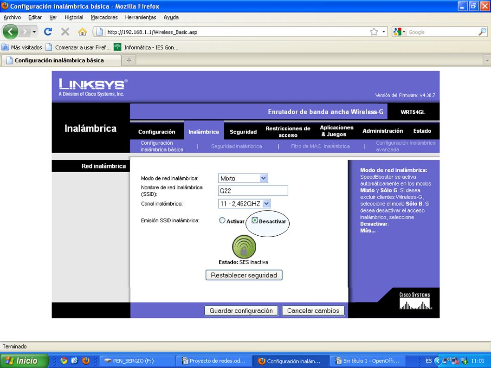Image resolution: width=491 pixels, height=368 pixels.
Task: Expand hidden system tray icons arrow
Action: pos(438,361)
